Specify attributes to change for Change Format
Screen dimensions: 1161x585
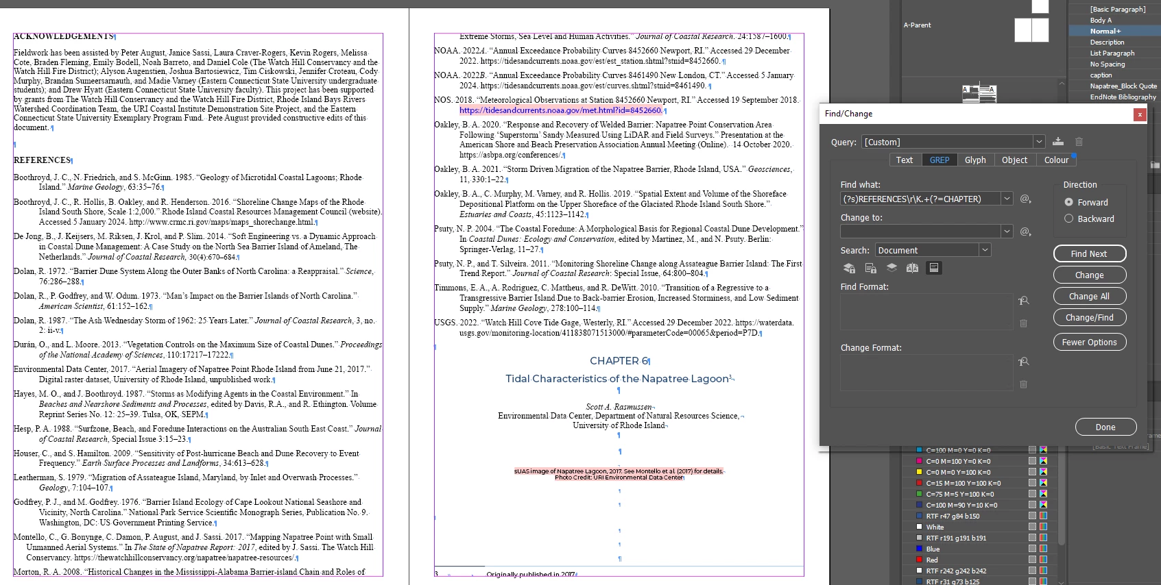[1023, 362]
